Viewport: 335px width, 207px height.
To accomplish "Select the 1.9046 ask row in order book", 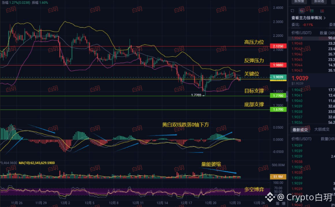I will point(311,54).
